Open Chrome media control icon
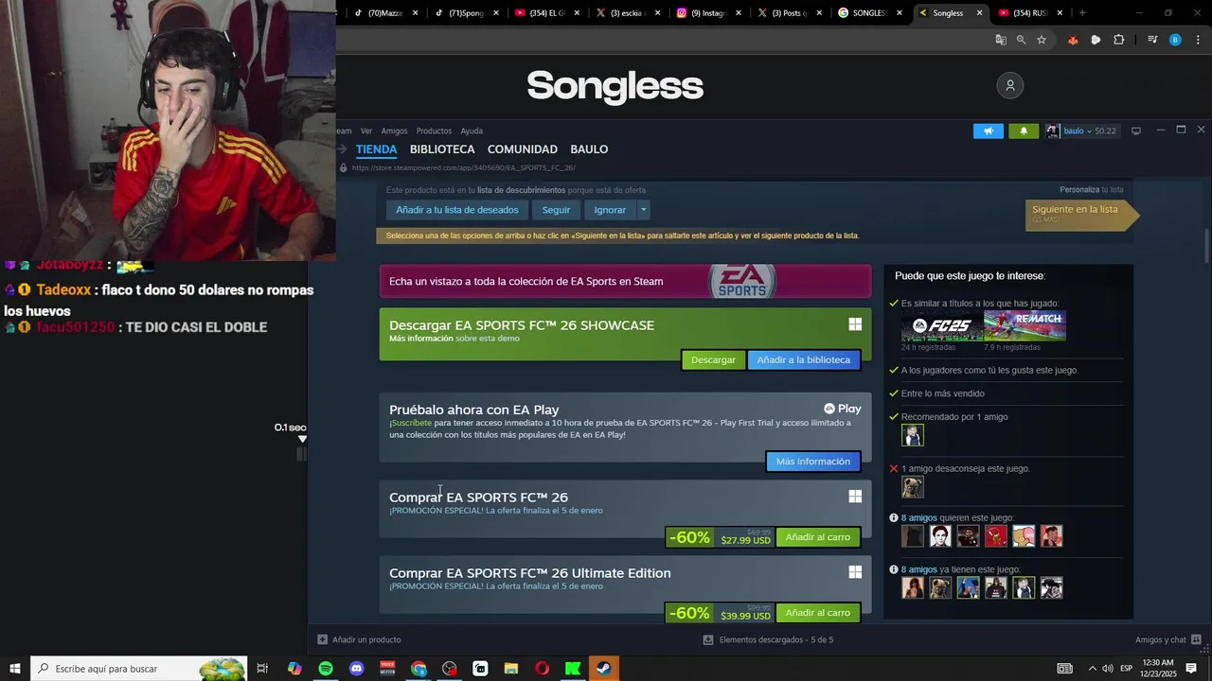 click(x=1152, y=40)
